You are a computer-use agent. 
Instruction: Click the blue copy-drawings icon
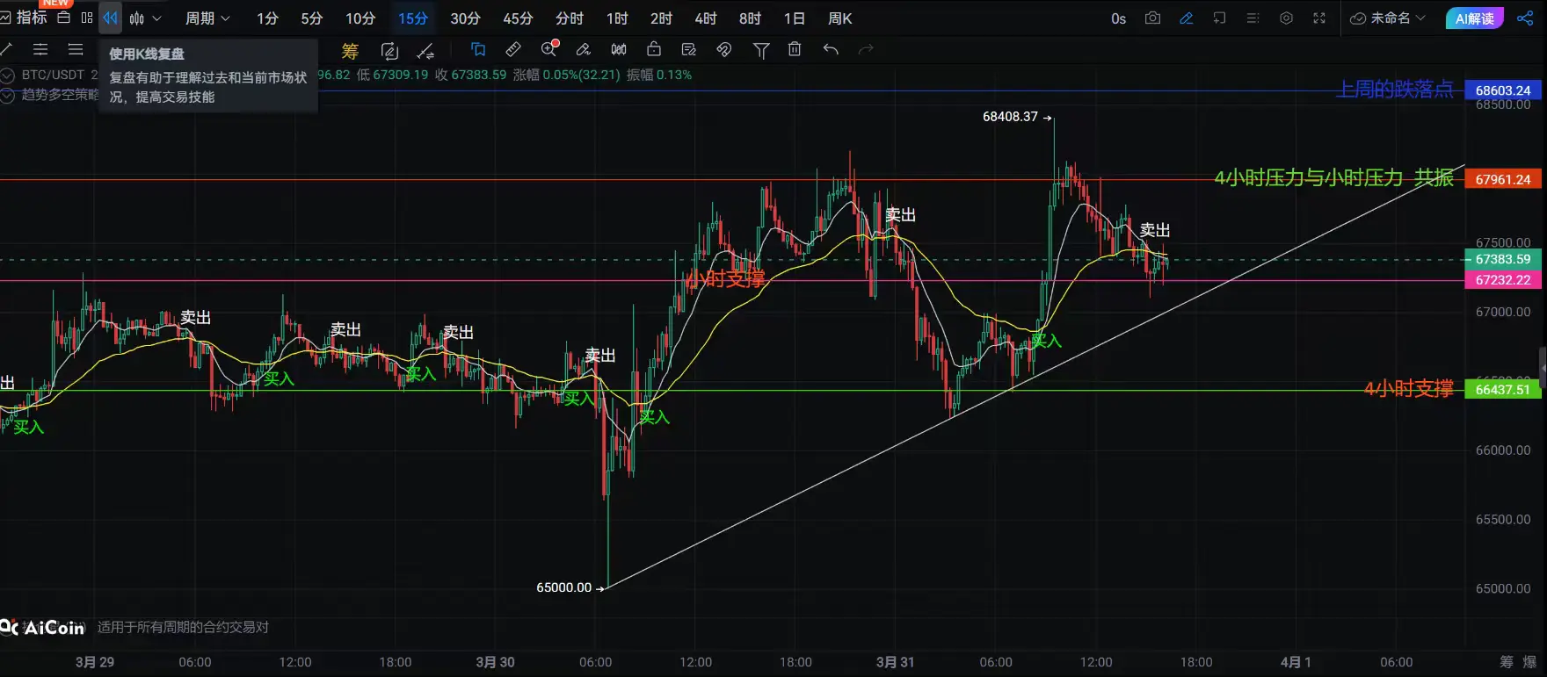click(x=478, y=49)
